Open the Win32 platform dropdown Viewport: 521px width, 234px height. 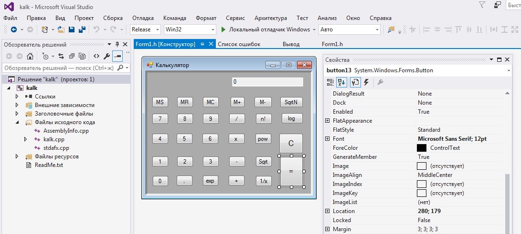coord(213,29)
